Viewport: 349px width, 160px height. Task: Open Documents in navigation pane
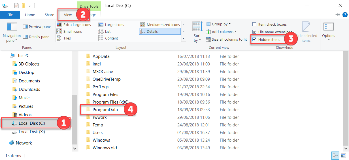tap(26, 81)
